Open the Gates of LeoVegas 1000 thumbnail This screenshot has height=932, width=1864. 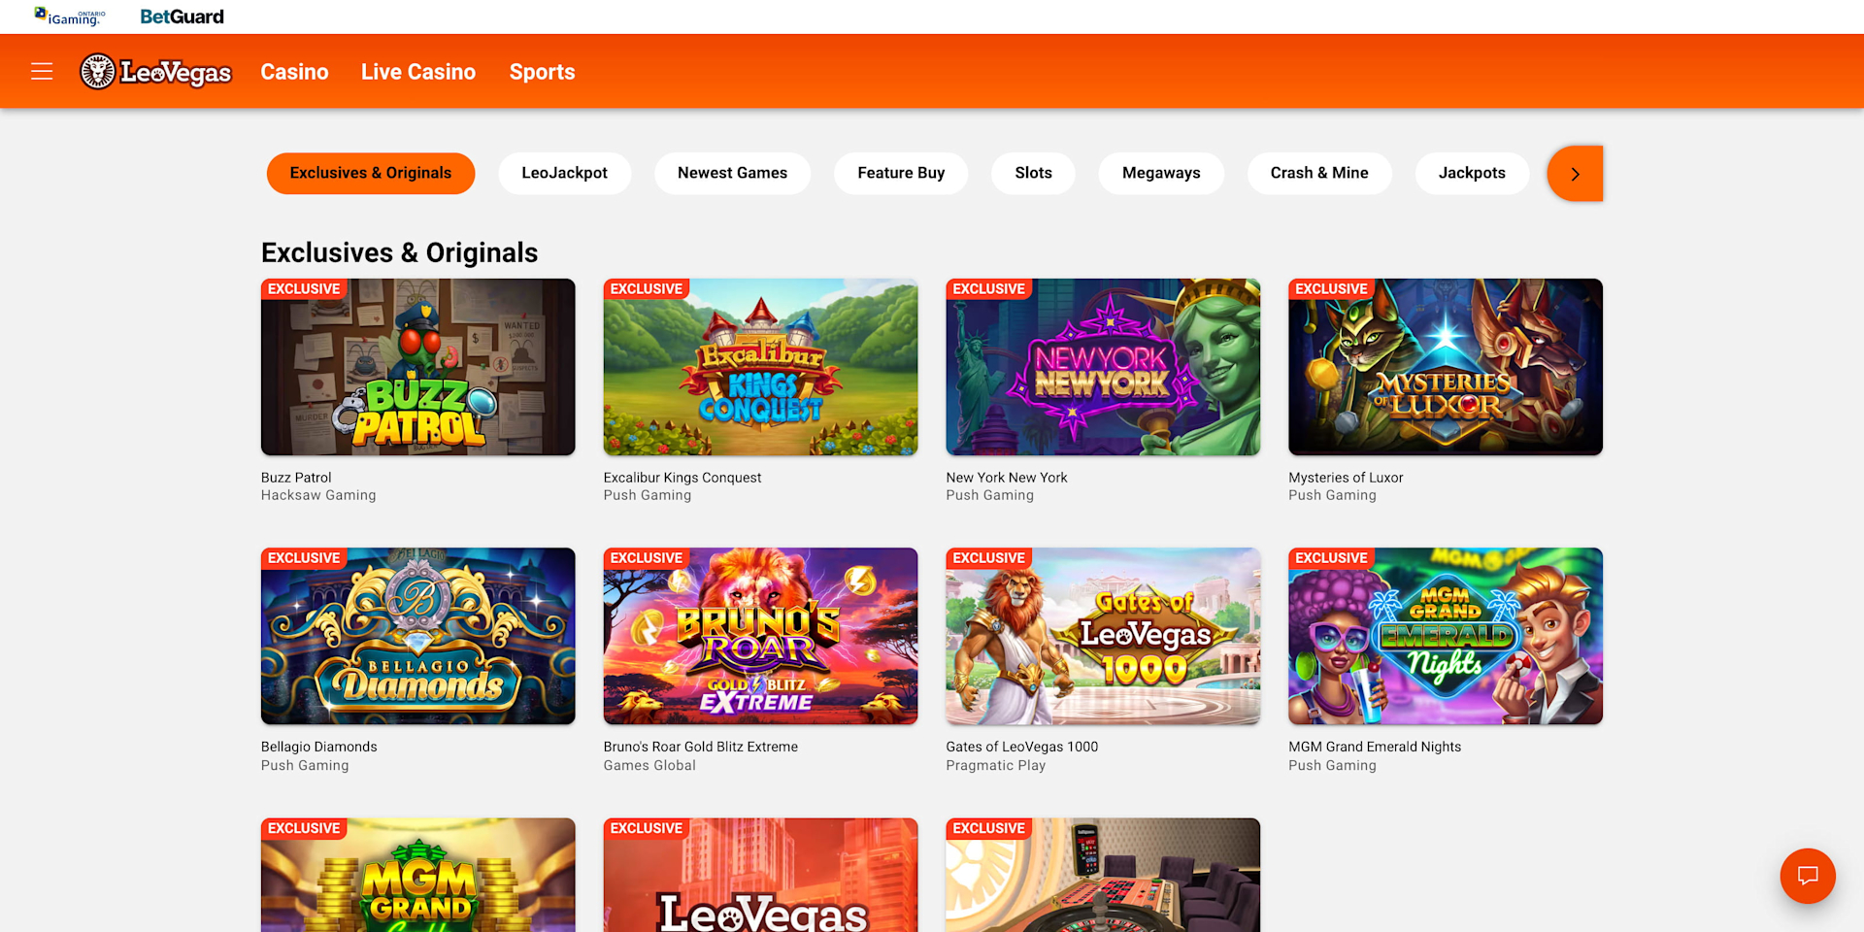[1103, 636]
